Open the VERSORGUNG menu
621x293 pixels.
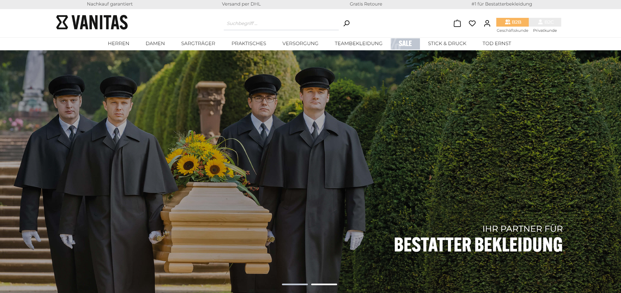[300, 43]
